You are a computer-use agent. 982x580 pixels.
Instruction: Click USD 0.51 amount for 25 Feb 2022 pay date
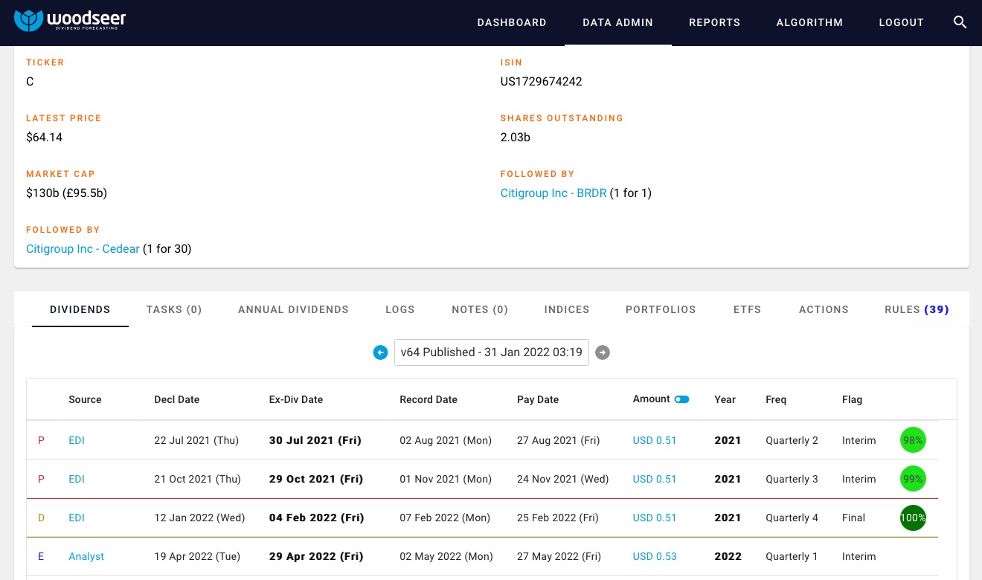tap(655, 518)
